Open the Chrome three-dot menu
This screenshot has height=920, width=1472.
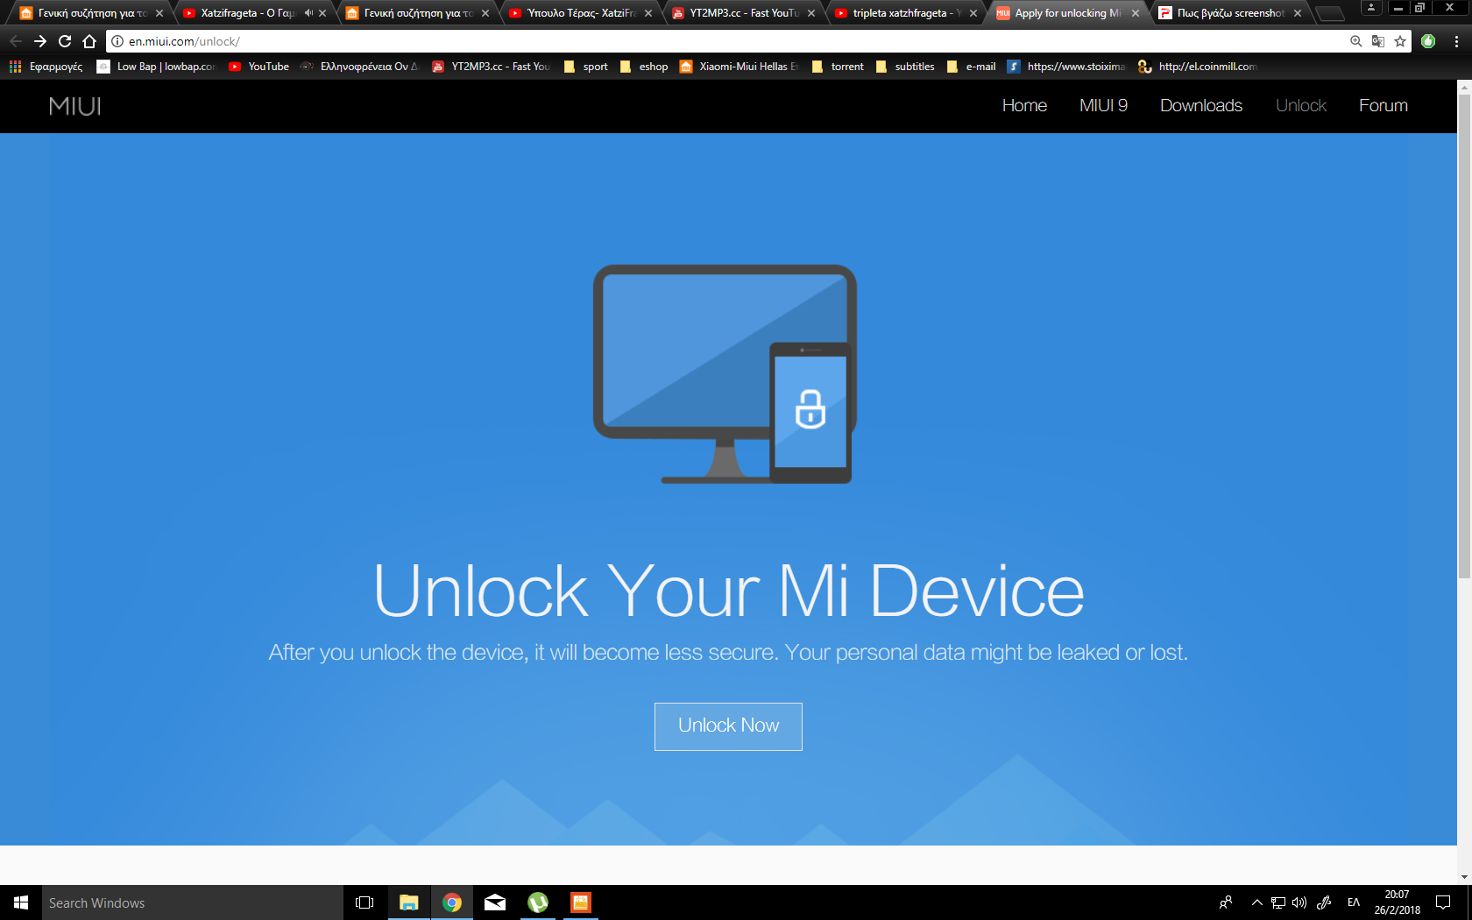[x=1456, y=41]
